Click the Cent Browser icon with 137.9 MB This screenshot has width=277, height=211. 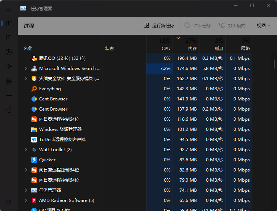pyautogui.click(x=34, y=109)
